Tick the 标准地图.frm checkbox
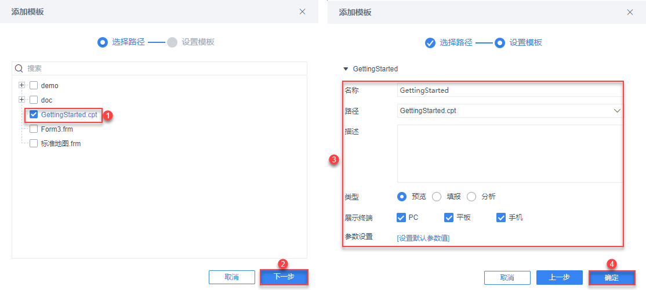This screenshot has width=646, height=290. 34,143
